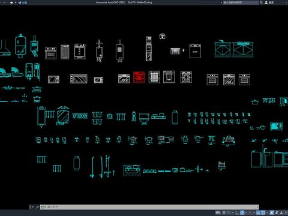Click the command line input bar

[x=149, y=207]
